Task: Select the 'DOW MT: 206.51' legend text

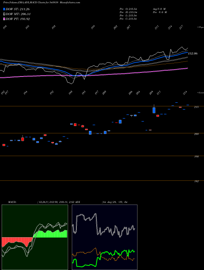Action: 18,14
